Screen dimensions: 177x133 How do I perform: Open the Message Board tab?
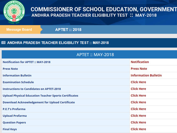click(x=19, y=30)
